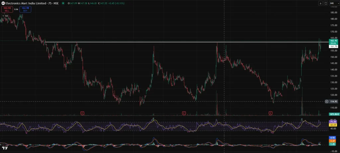
Task: Click the fullscreen frame icon beside INR
Action: point(326,3)
